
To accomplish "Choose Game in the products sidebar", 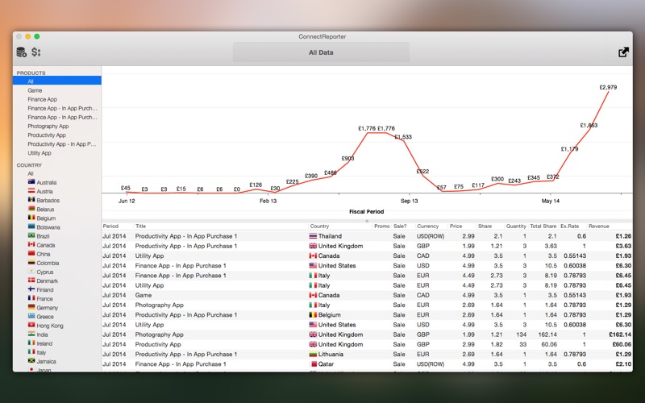I will (35, 90).
